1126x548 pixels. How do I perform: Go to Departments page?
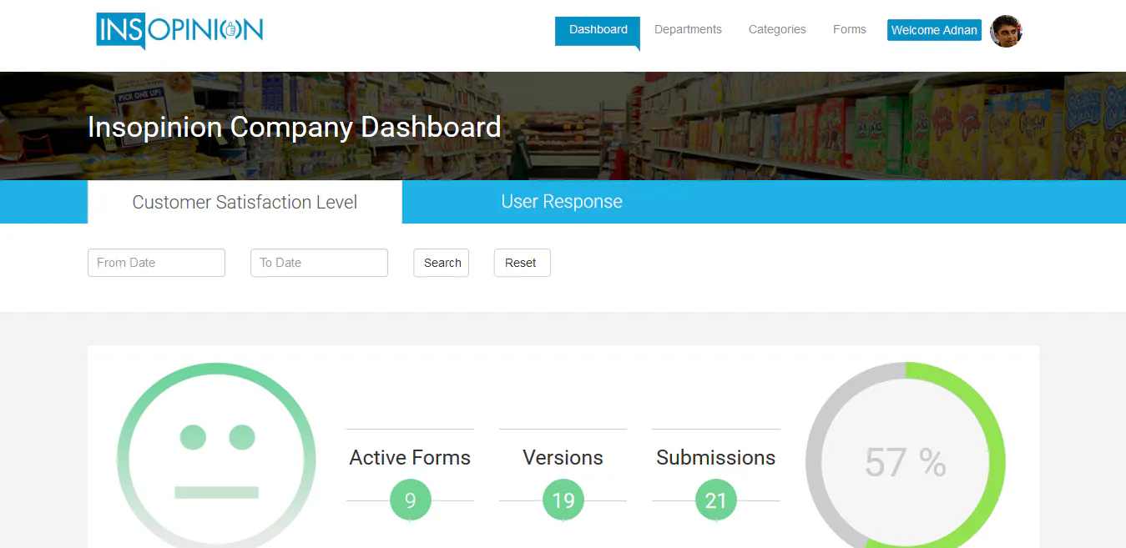point(688,29)
